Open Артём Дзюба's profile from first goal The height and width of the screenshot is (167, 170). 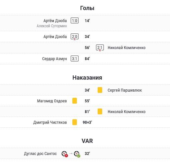click(55, 20)
